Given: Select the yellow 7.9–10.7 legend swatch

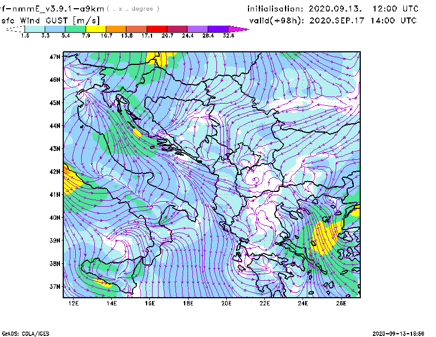Looking at the screenshot, I should [x=96, y=29].
